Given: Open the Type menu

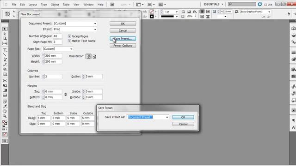Looking at the screenshot, I should [44, 5].
